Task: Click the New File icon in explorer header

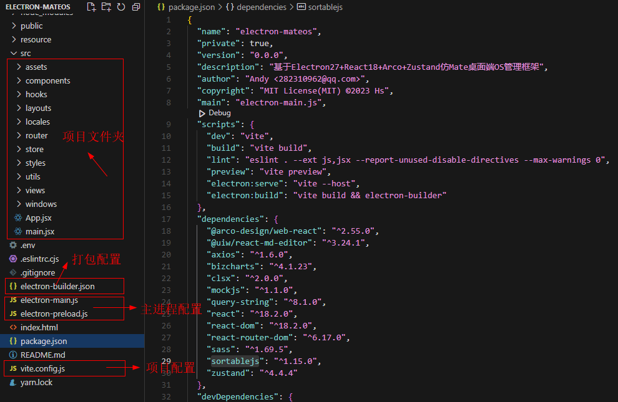Action: coord(92,7)
